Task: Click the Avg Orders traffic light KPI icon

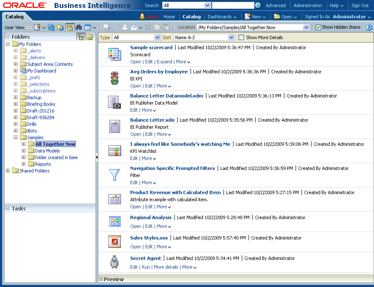Action: point(115,78)
